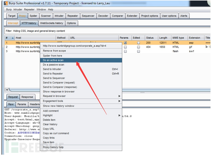
Task: Select Clear history menu entry
Action: click(81, 124)
